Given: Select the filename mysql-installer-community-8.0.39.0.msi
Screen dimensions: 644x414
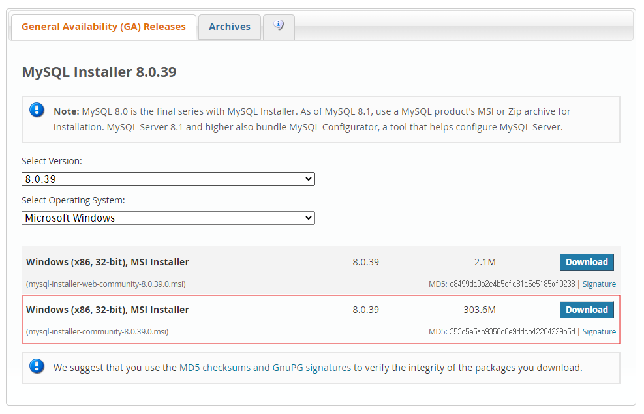Looking at the screenshot, I should tap(97, 332).
